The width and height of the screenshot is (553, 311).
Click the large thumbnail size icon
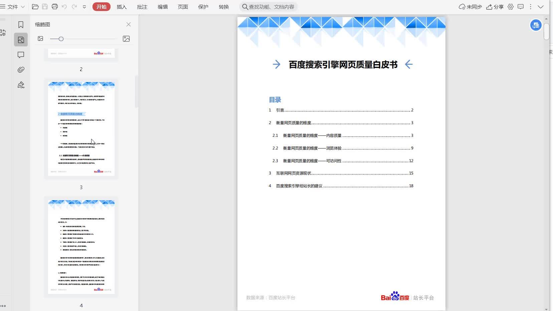tap(126, 39)
